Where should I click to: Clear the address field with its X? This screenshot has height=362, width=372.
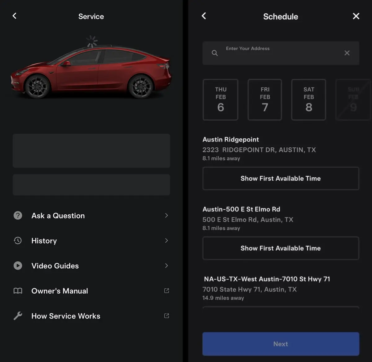point(347,53)
